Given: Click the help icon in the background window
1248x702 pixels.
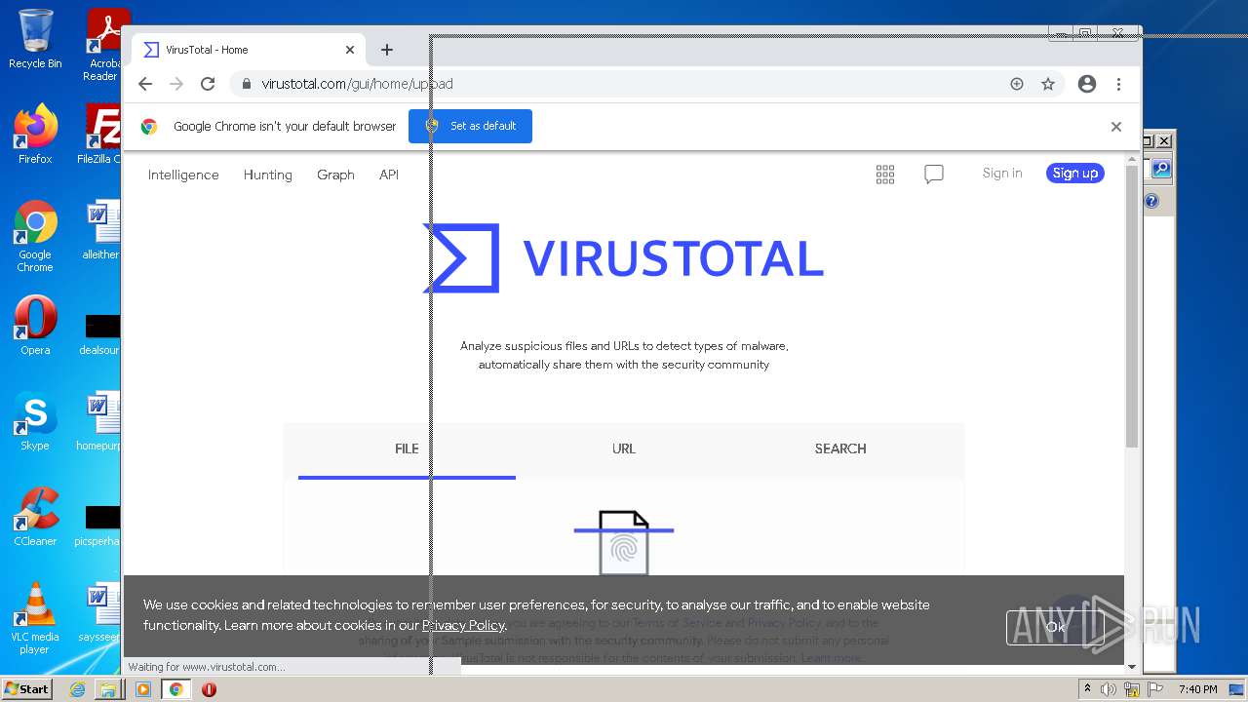Looking at the screenshot, I should pyautogui.click(x=1151, y=201).
